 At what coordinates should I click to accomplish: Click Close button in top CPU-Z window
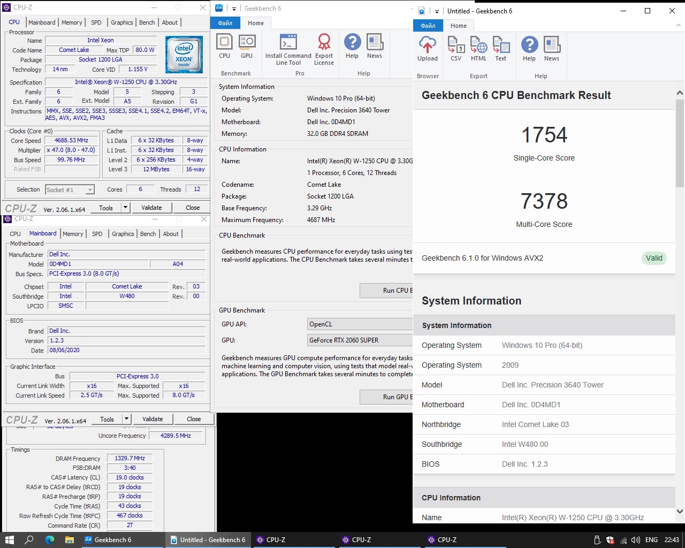(193, 208)
